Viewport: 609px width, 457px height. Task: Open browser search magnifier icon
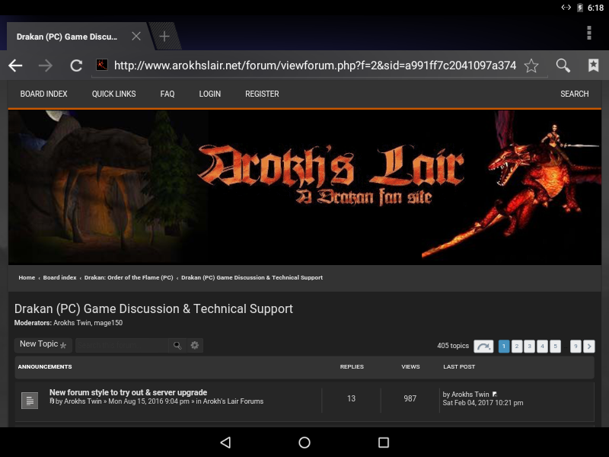pyautogui.click(x=563, y=66)
